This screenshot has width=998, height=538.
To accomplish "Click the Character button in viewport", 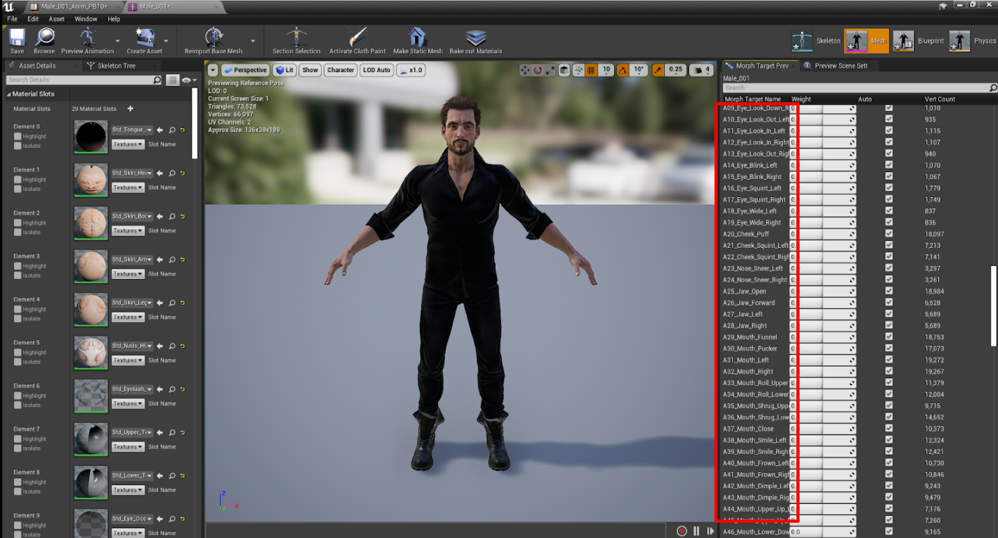I will point(340,70).
